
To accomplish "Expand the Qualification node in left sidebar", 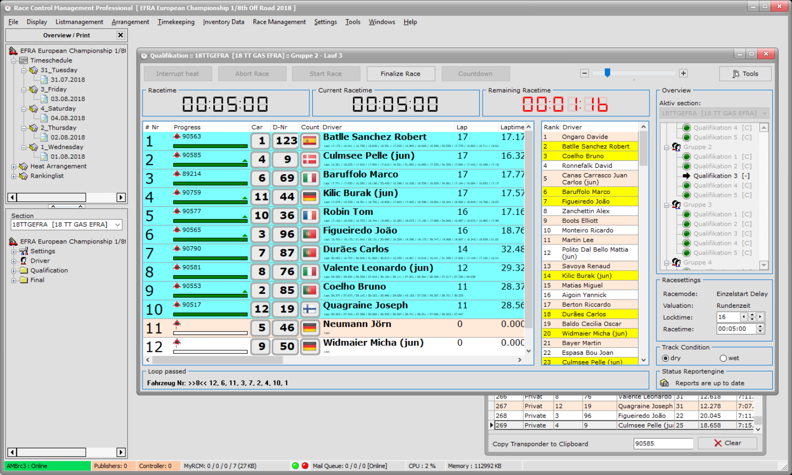I will (x=14, y=270).
